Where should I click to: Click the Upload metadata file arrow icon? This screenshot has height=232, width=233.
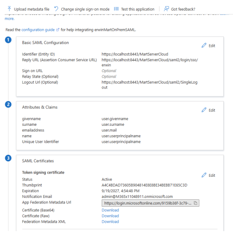point(9,9)
